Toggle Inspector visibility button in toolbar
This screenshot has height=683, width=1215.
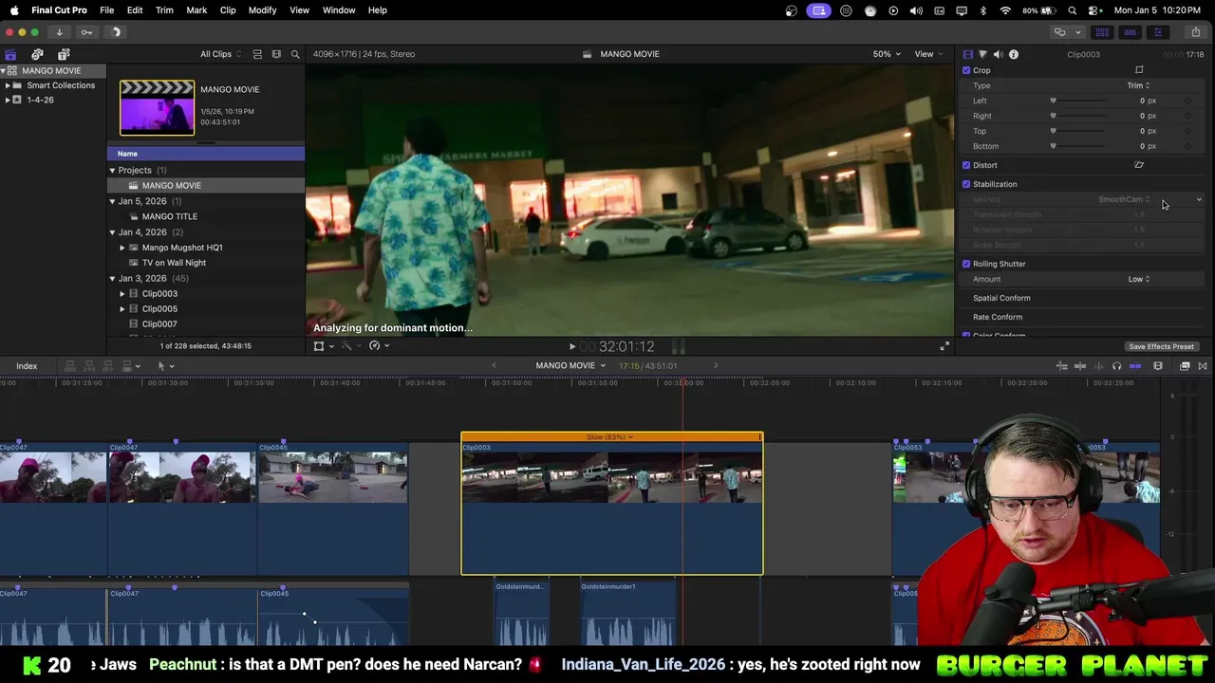tap(1157, 32)
